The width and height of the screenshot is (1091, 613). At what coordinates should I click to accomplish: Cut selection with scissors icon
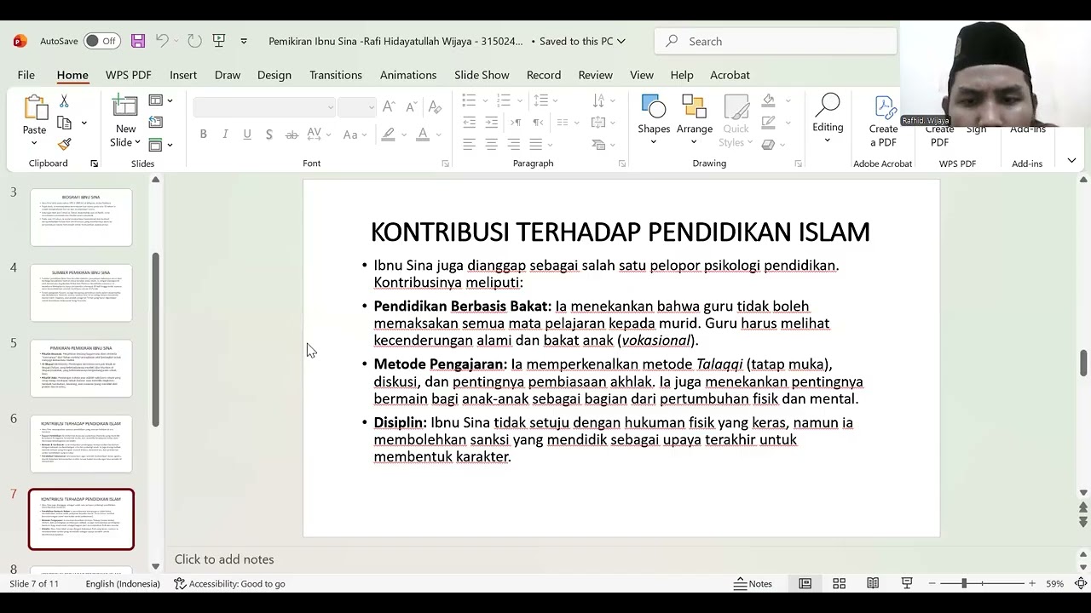pyautogui.click(x=64, y=100)
